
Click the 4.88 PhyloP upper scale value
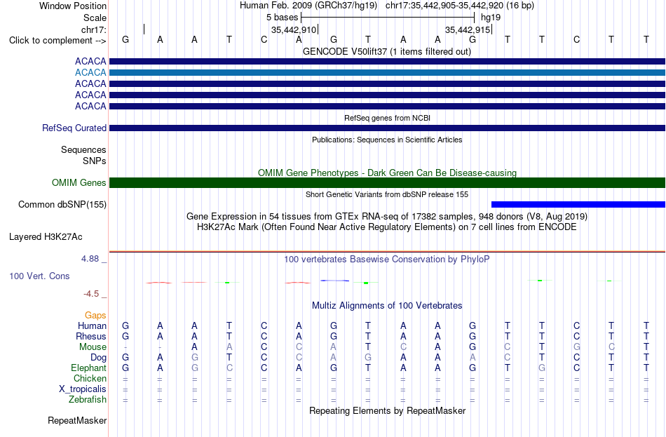pyautogui.click(x=90, y=258)
